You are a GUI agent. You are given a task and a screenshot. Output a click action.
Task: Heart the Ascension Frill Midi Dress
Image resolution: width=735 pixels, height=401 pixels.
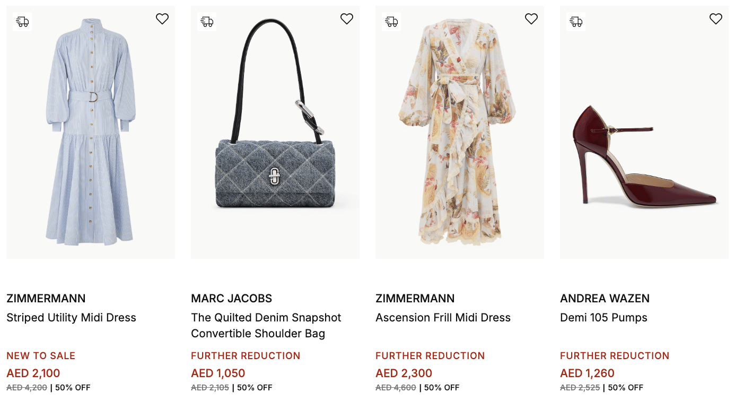[531, 19]
